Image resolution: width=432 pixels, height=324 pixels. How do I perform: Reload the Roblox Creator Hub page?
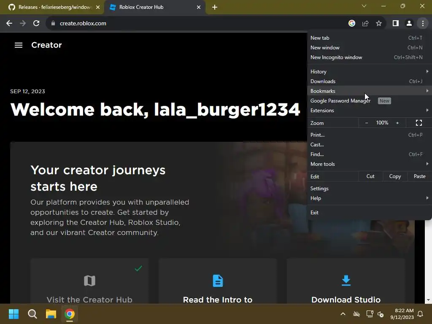[x=36, y=24]
